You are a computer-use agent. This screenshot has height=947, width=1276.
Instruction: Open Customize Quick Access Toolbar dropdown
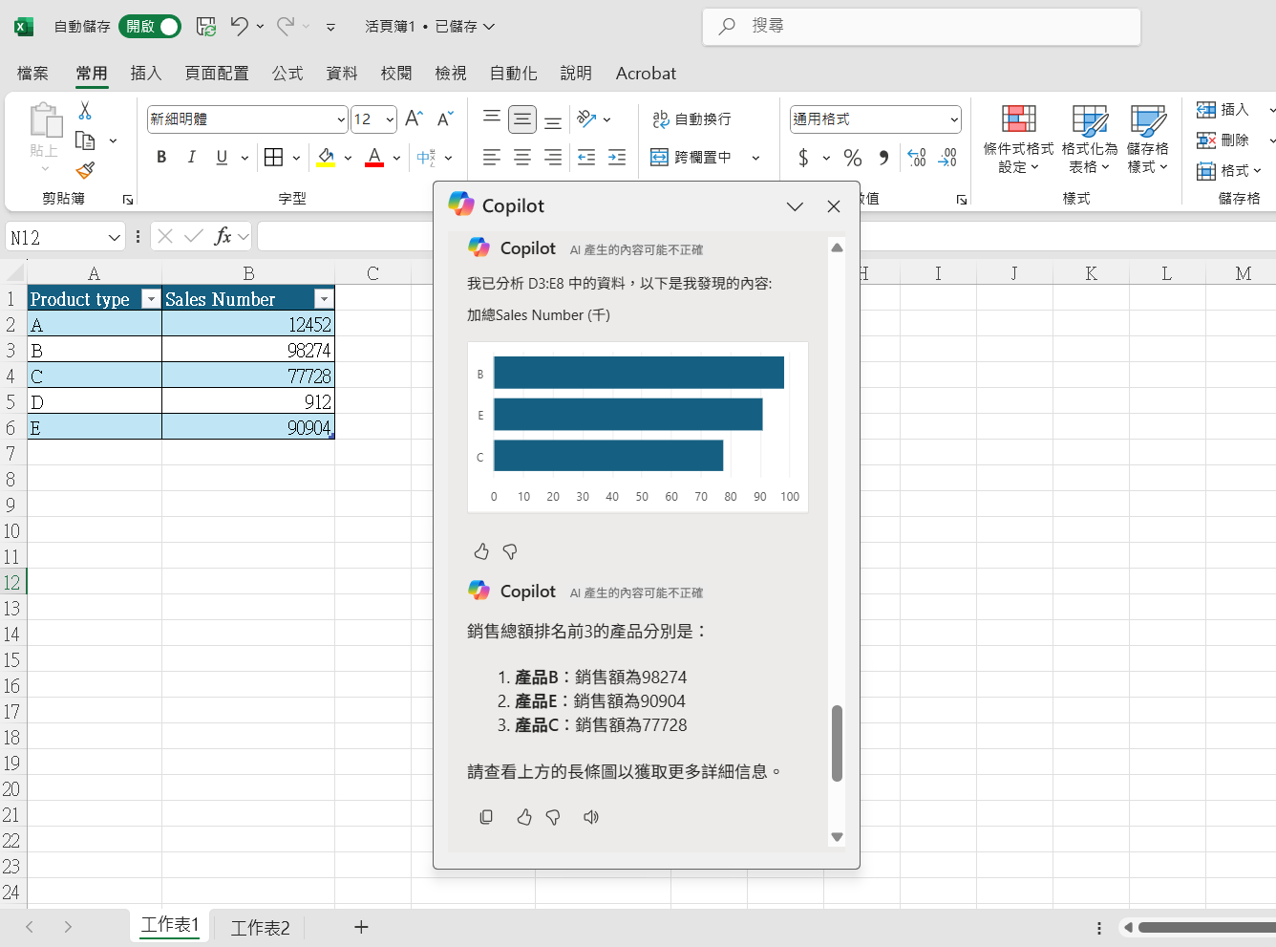point(330,28)
